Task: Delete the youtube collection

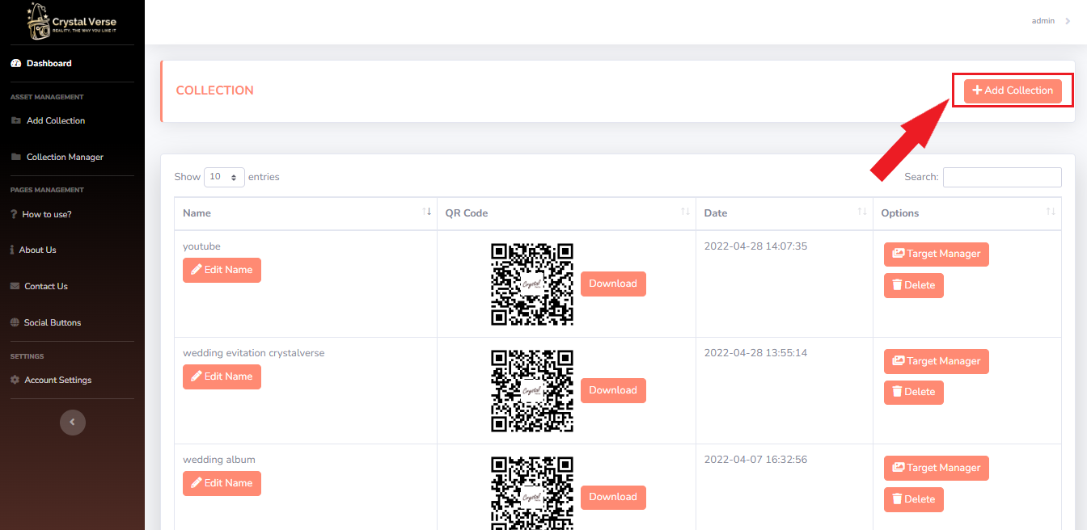Action: pos(913,285)
